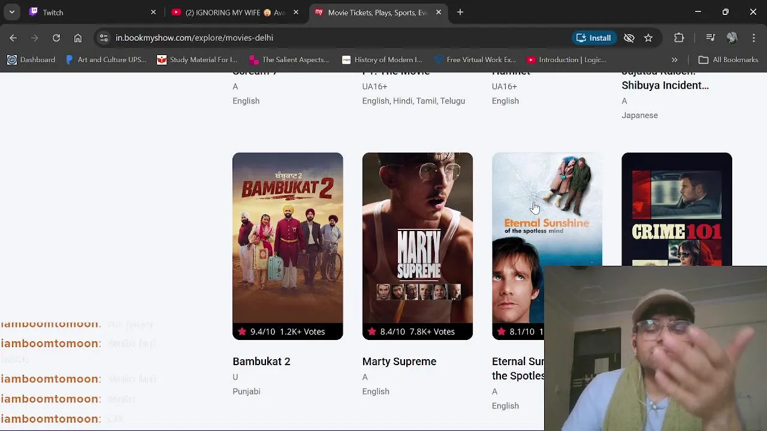Click the 8.1/10 rating star on Eternal Sunshine
767x431 pixels.
(502, 332)
